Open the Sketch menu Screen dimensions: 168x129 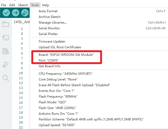point(23,5)
